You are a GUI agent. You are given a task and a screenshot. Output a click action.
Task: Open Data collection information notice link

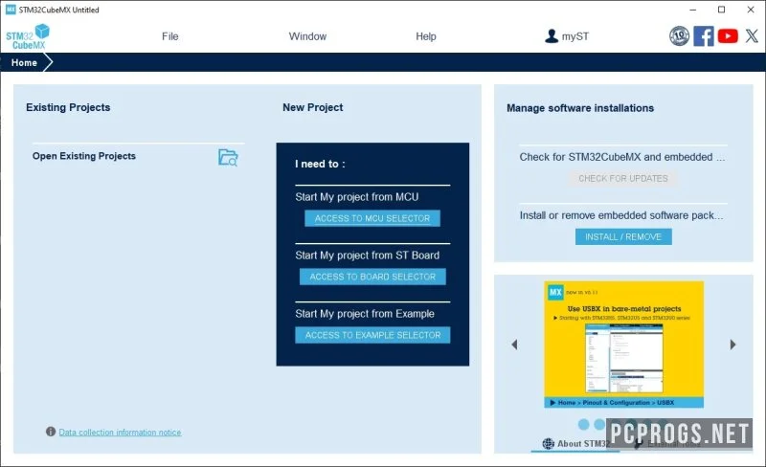click(121, 433)
